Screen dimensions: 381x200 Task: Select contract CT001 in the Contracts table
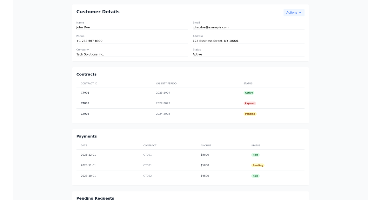[85, 92]
